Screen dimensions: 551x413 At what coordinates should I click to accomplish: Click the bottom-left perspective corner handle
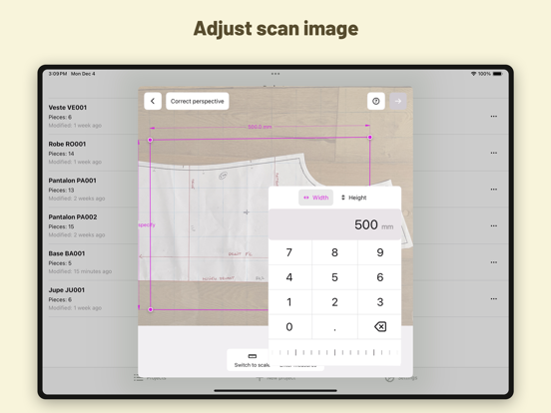151,309
